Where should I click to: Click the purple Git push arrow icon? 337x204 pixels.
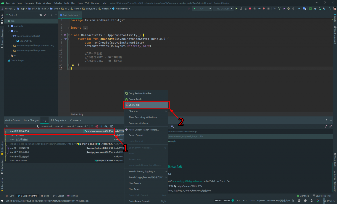[284, 9]
